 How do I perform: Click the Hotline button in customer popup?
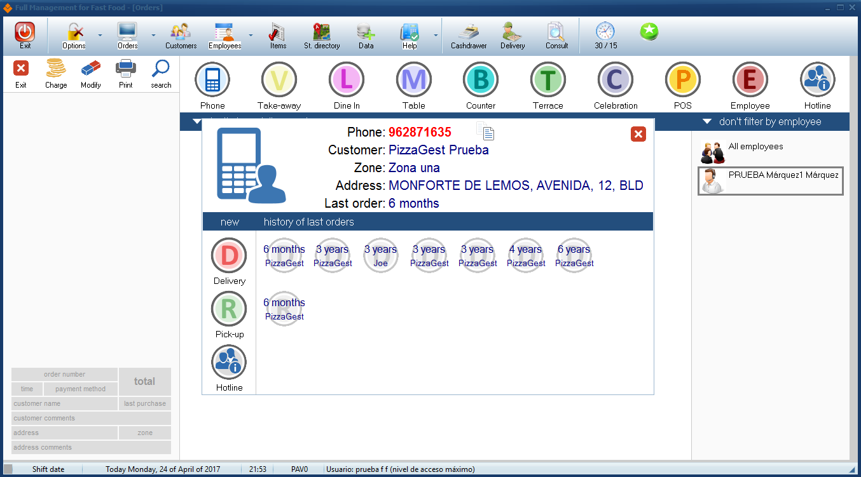(x=229, y=362)
